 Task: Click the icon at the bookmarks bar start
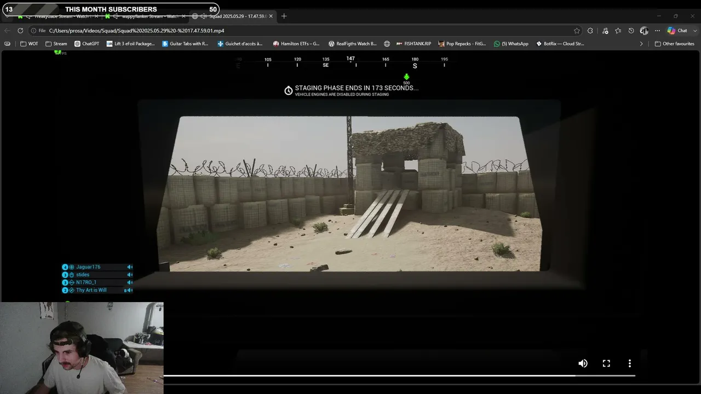pos(7,44)
